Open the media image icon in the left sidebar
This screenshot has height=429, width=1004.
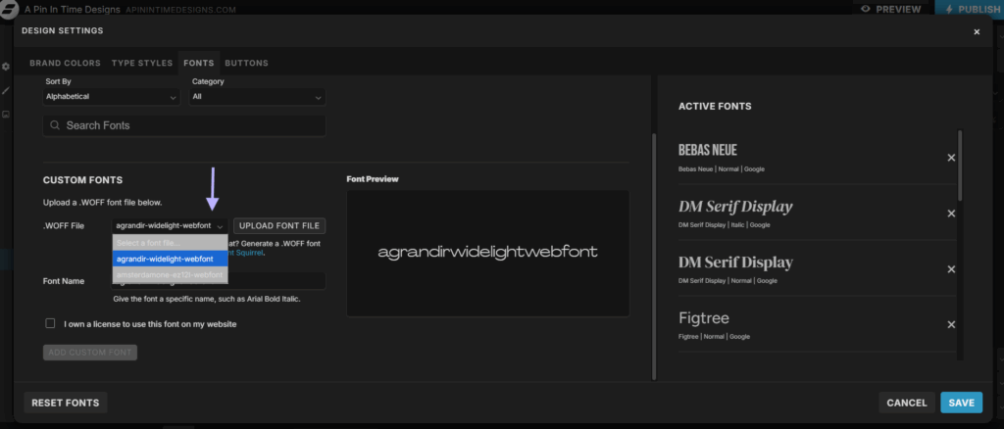point(6,115)
